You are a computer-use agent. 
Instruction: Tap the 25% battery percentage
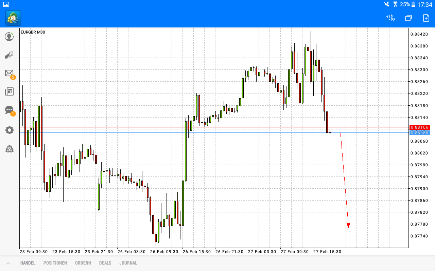pyautogui.click(x=405, y=4)
